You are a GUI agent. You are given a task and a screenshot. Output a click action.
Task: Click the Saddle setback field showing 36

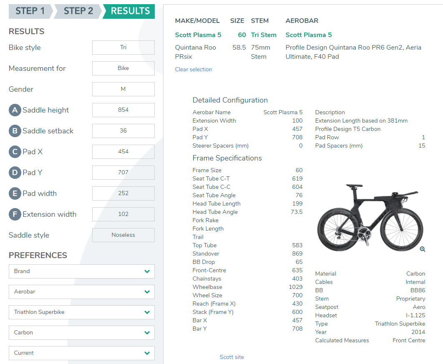[123, 131]
